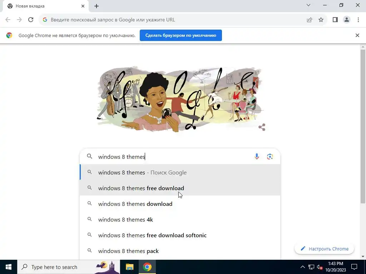Click the Type here to search box
Screen dimensions: 366x274
pos(68,267)
